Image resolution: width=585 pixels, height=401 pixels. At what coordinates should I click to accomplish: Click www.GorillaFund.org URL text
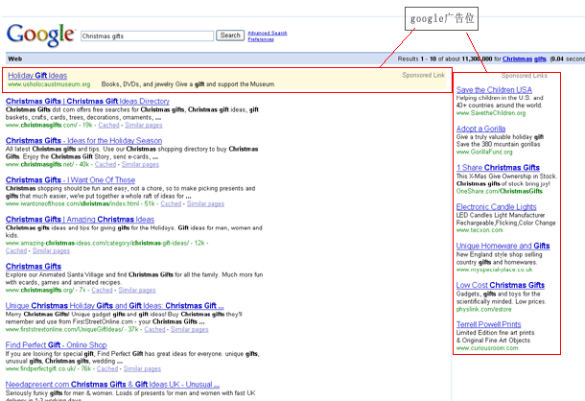(484, 152)
